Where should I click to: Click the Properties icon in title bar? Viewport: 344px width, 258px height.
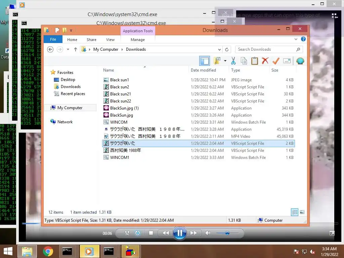[x=57, y=30]
